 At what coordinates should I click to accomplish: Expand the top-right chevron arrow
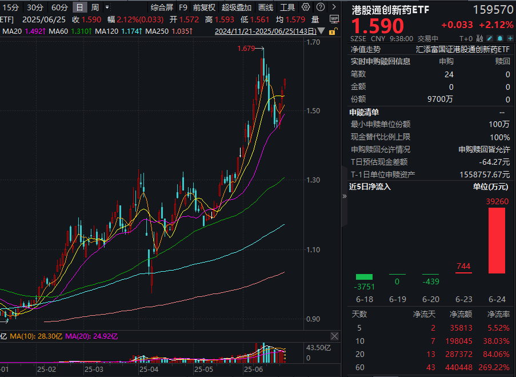pyautogui.click(x=335, y=7)
